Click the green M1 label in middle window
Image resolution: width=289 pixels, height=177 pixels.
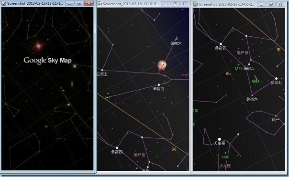click(108, 97)
